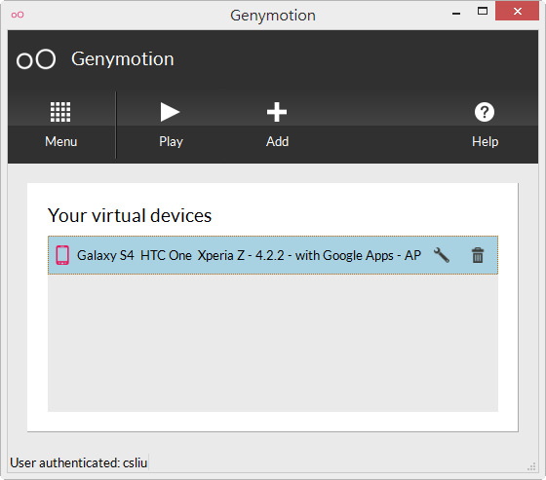
Task: Add a new virtual device
Action: (277, 112)
